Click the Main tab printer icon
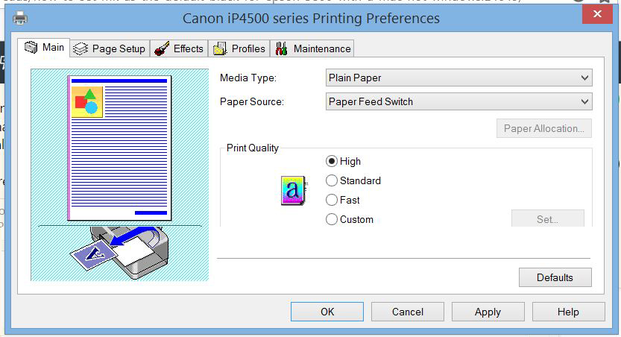The height and width of the screenshot is (337, 621). [x=31, y=48]
